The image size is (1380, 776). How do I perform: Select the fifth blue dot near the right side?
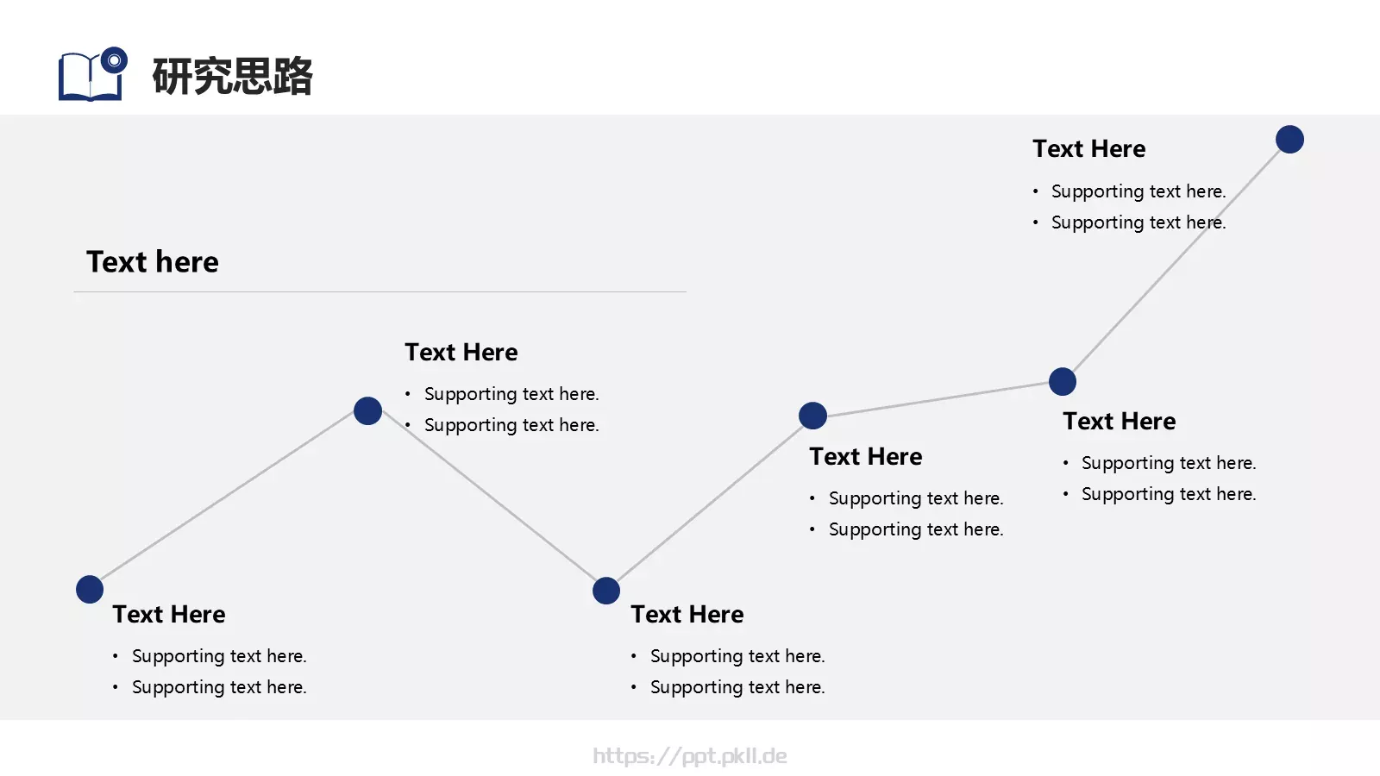click(1063, 381)
